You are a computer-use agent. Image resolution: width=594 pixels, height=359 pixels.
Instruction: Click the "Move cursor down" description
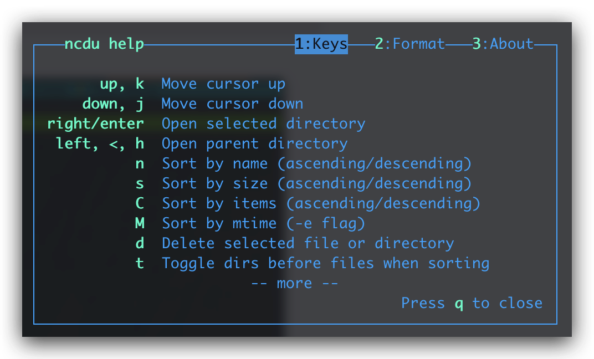pos(232,104)
